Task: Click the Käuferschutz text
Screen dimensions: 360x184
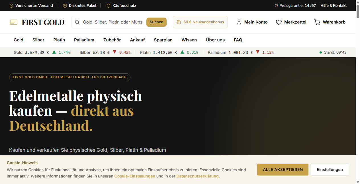Action: point(124,6)
